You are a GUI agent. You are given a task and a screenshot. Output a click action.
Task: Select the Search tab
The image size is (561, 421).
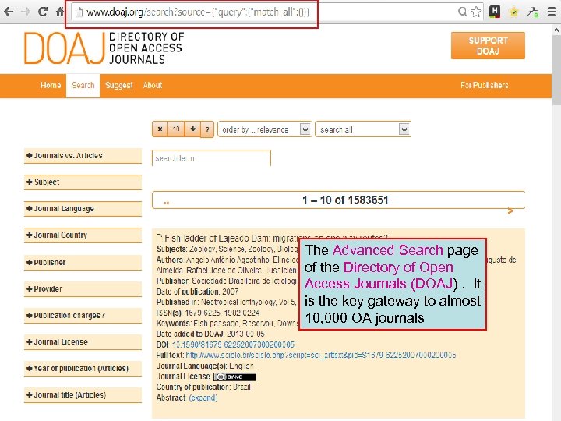coord(83,85)
